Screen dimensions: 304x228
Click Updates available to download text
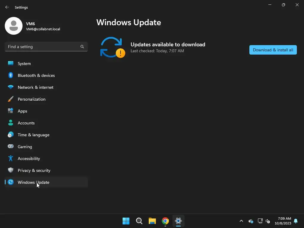pos(168,45)
